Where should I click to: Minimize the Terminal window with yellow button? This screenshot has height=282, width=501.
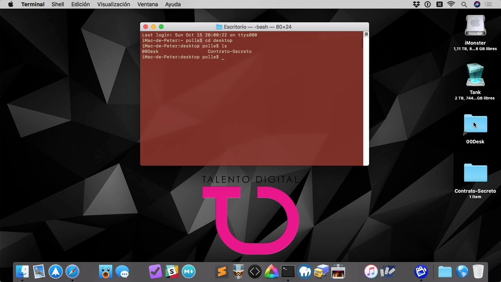153,27
